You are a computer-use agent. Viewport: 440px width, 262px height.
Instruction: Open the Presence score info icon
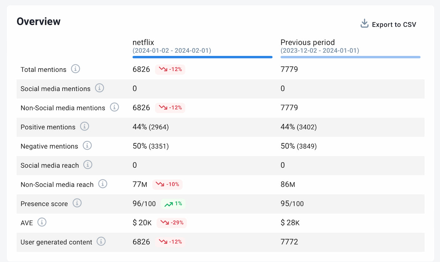tap(77, 203)
